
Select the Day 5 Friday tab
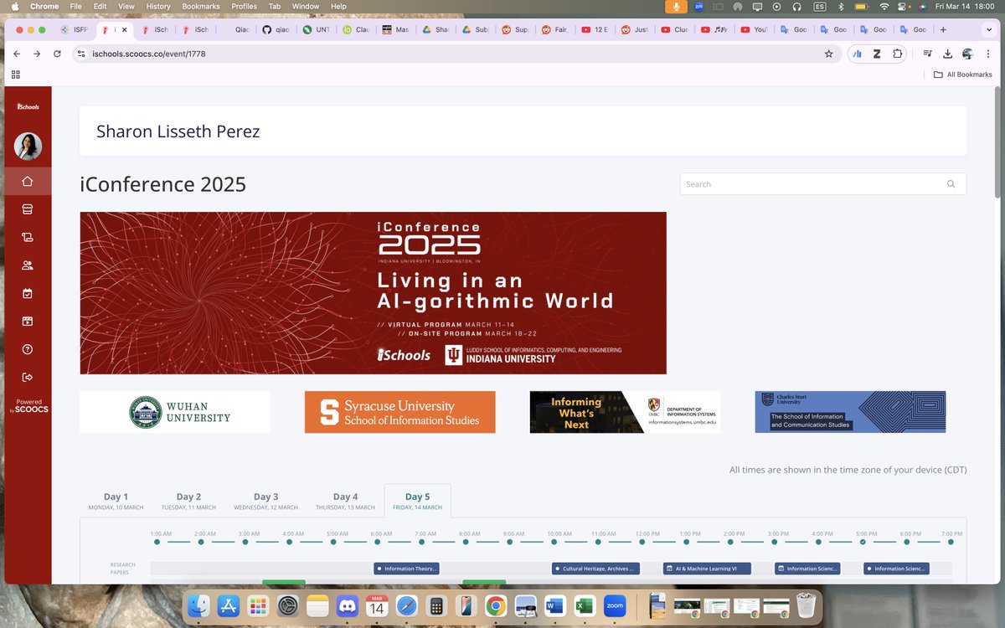(x=417, y=501)
